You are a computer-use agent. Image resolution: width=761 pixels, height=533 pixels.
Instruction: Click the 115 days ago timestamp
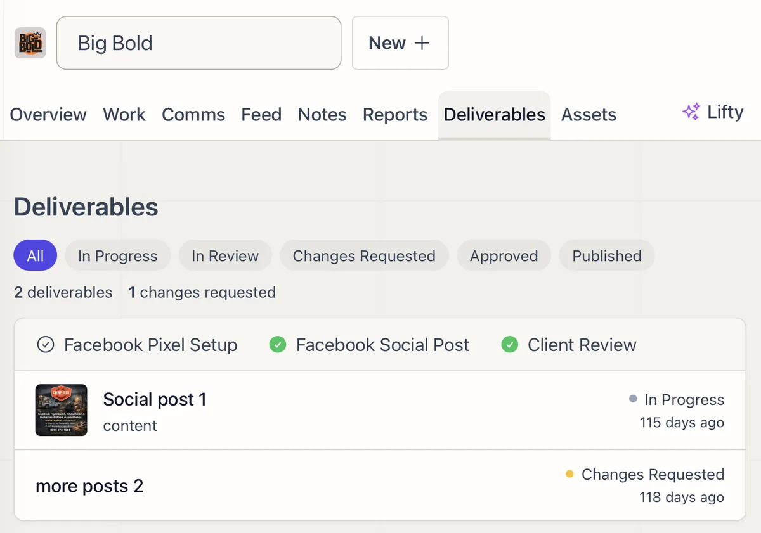coord(682,423)
